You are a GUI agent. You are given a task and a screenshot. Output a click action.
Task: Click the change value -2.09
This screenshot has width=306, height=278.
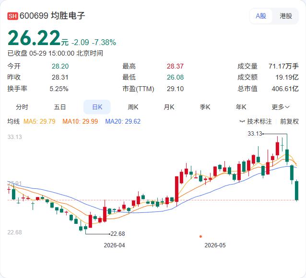(x=80, y=42)
